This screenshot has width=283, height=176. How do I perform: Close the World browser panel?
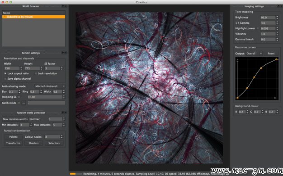point(66,6)
